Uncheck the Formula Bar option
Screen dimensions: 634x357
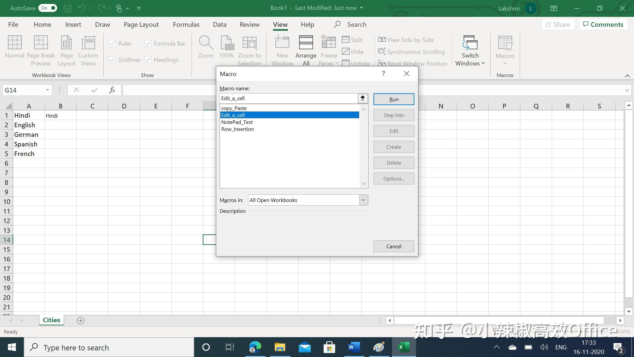148,43
